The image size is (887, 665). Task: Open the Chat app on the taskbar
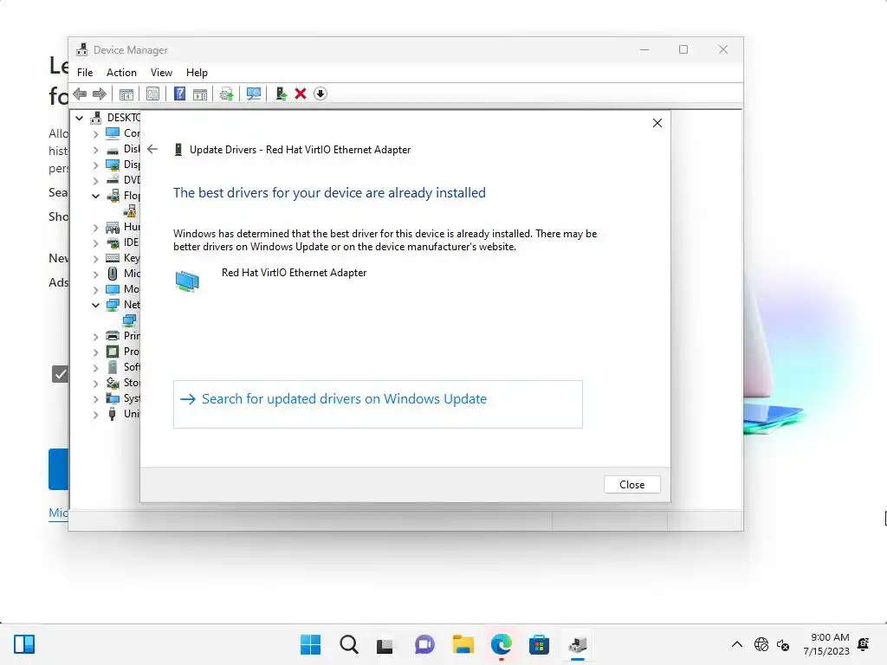tap(424, 644)
